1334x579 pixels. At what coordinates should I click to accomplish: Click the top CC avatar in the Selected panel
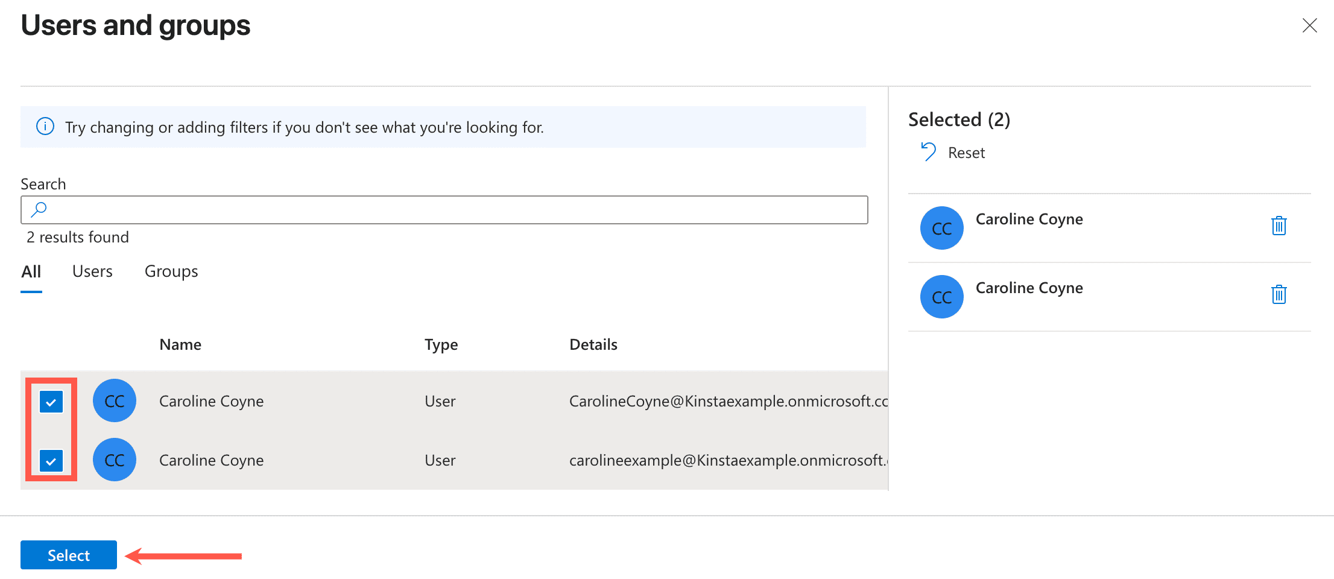(x=941, y=228)
